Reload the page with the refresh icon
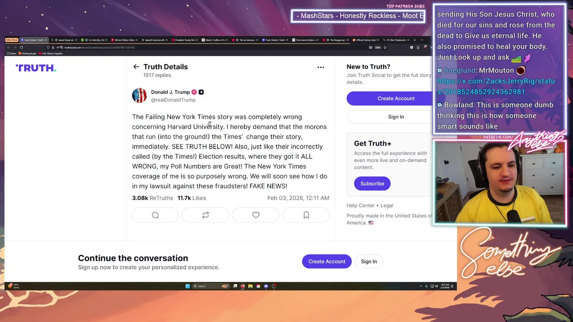This screenshot has width=573, height=322. (21, 47)
